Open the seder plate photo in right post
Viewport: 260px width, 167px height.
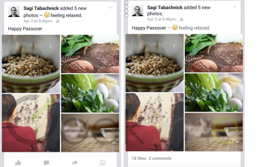[x=214, y=53]
